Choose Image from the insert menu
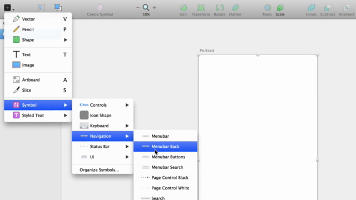 coord(38,65)
